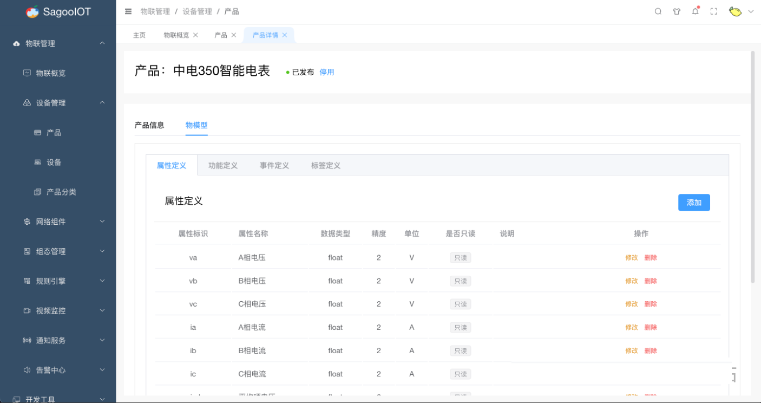Image resolution: width=761 pixels, height=403 pixels.
Task: Close the 物联概览 tab
Action: click(x=195, y=35)
